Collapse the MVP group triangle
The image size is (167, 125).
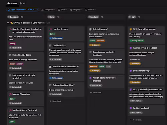[8, 23]
